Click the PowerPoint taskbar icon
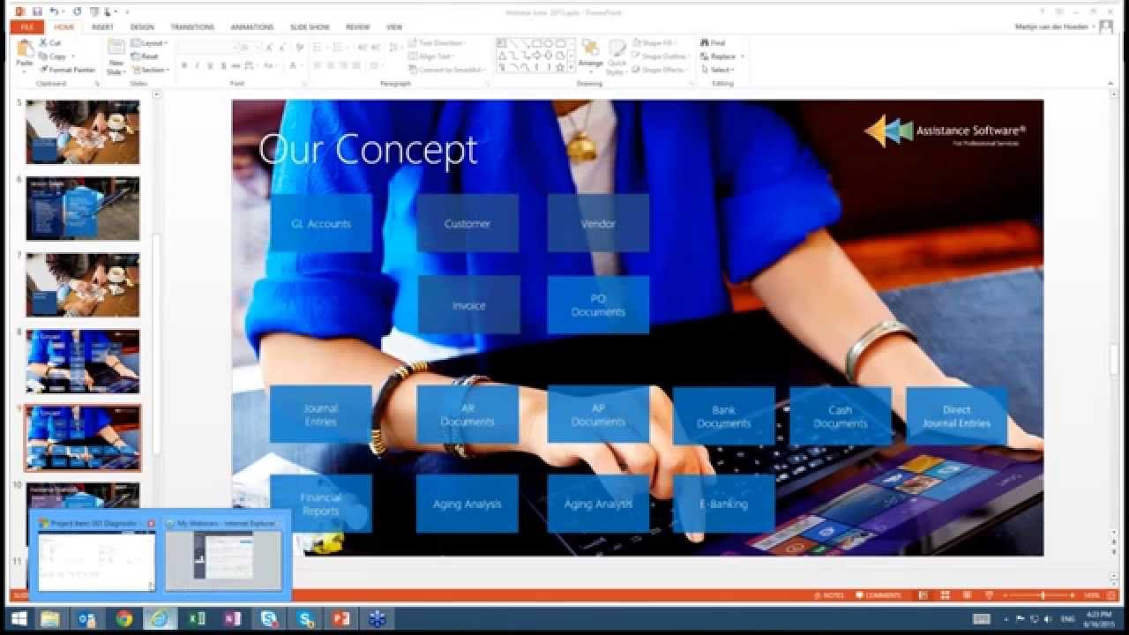The width and height of the screenshot is (1129, 635). (341, 619)
